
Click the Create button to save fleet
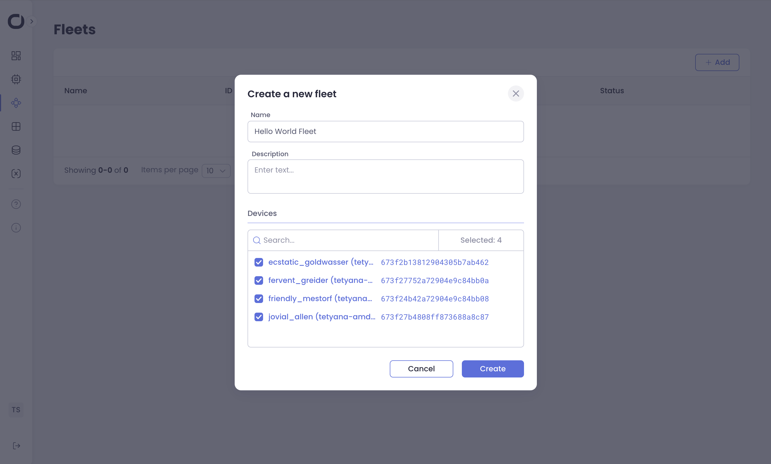click(x=492, y=369)
